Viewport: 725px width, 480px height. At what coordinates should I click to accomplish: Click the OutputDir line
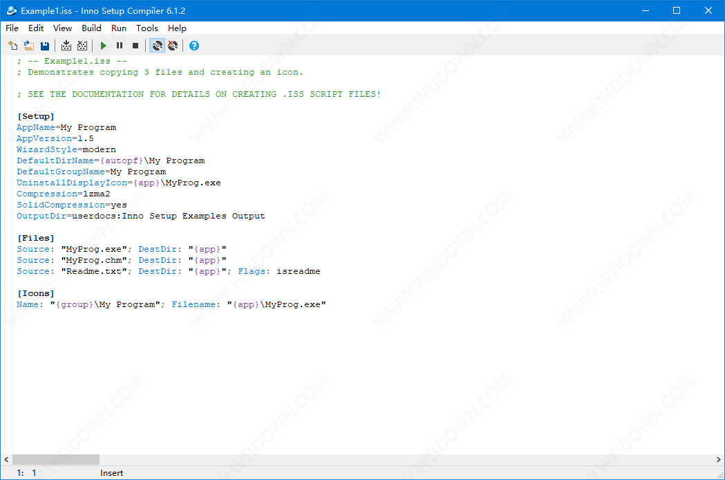point(141,216)
